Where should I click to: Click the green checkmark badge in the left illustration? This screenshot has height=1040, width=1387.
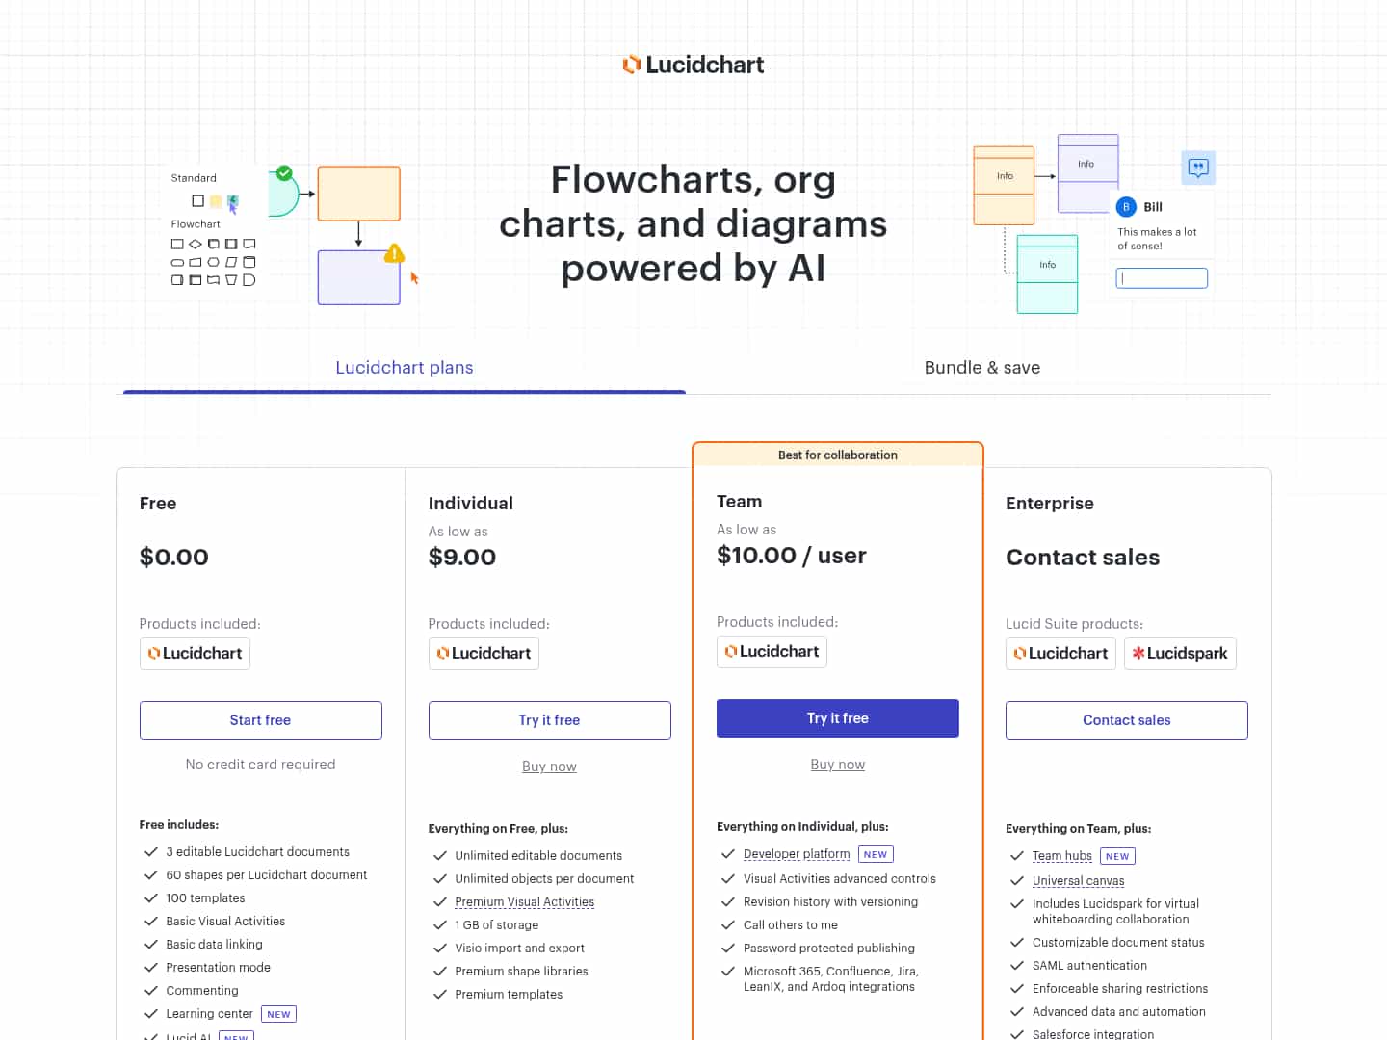284,172
